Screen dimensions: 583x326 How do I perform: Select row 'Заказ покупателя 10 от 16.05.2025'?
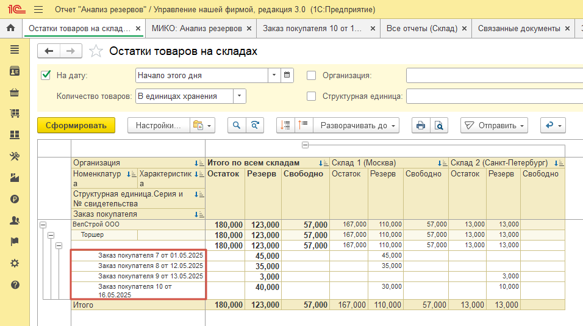coord(138,291)
